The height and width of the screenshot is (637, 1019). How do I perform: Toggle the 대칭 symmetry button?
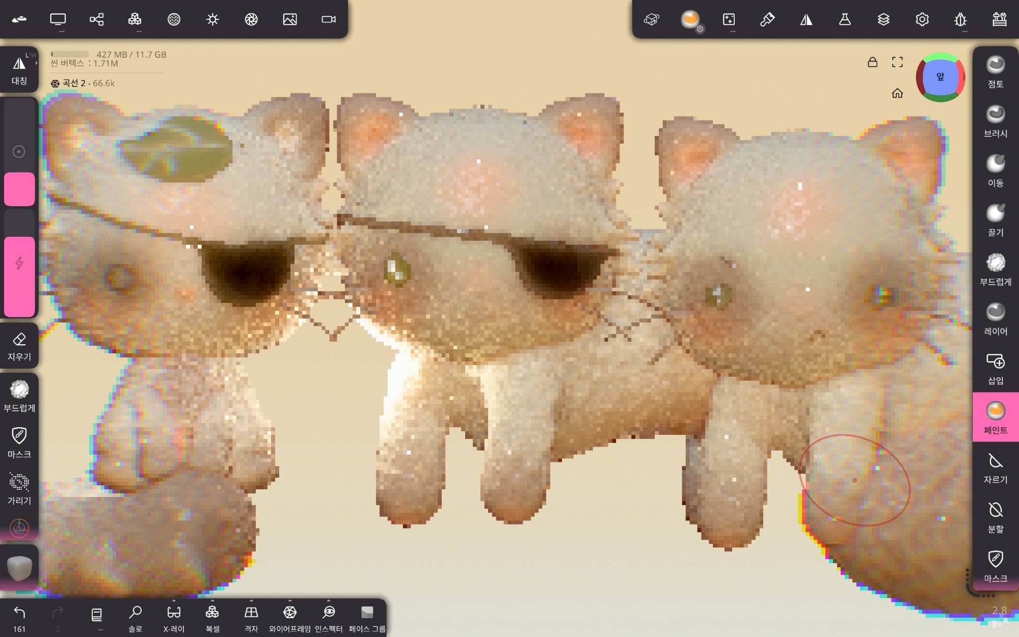tap(19, 70)
